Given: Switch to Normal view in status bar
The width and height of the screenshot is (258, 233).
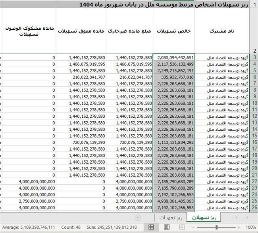Looking at the screenshot, I should (x=151, y=227).
